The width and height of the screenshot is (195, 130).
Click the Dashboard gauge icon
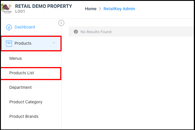pyautogui.click(x=9, y=27)
